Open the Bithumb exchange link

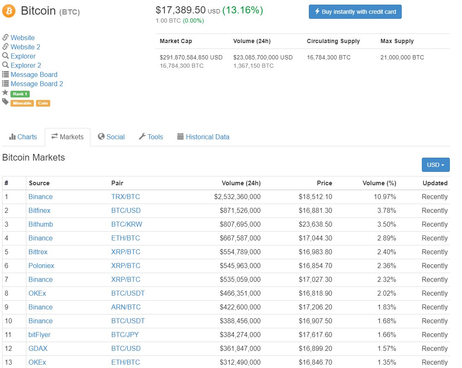(x=41, y=224)
